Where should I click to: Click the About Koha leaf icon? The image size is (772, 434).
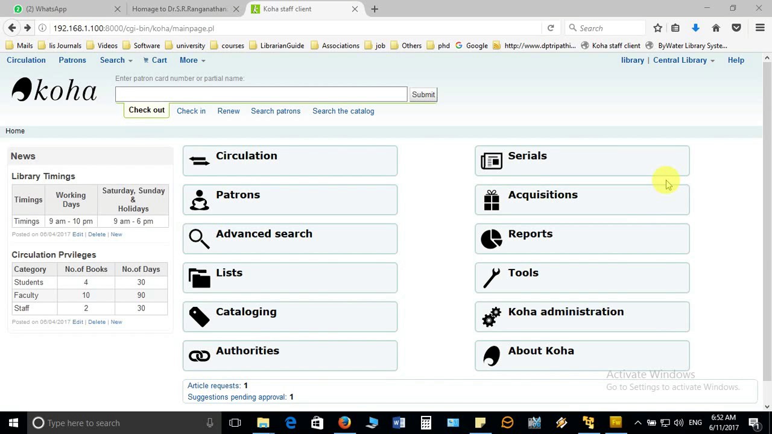(492, 356)
